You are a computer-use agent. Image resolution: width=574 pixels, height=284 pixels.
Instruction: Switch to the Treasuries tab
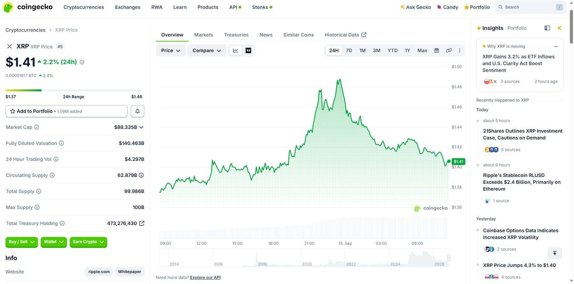tap(236, 35)
